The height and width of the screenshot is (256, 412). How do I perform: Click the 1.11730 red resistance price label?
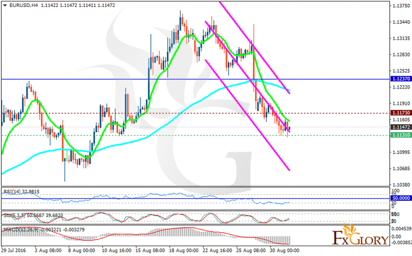[401, 113]
